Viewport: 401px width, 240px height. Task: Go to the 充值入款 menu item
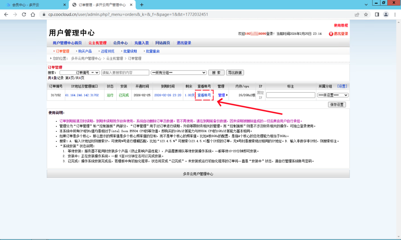[142, 43]
